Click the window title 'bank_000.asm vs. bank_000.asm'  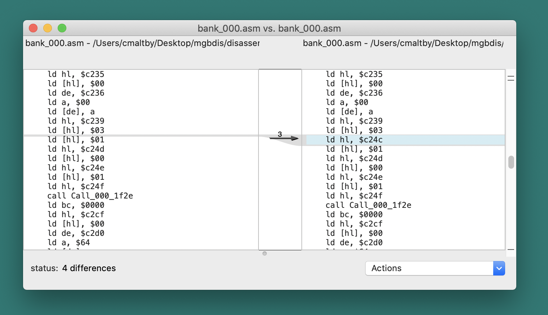pos(269,28)
